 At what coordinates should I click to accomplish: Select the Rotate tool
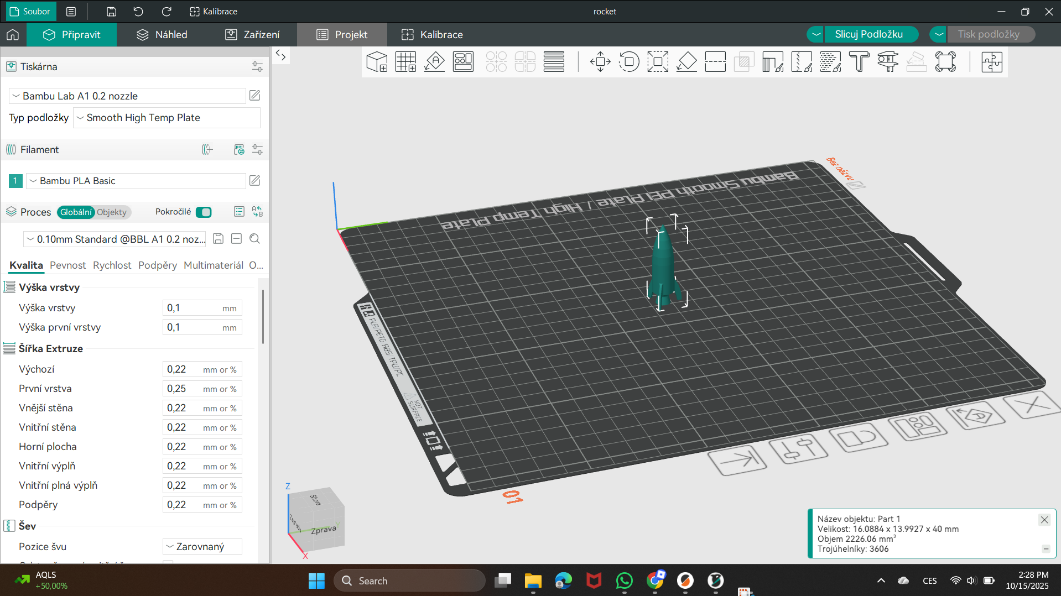pos(629,61)
